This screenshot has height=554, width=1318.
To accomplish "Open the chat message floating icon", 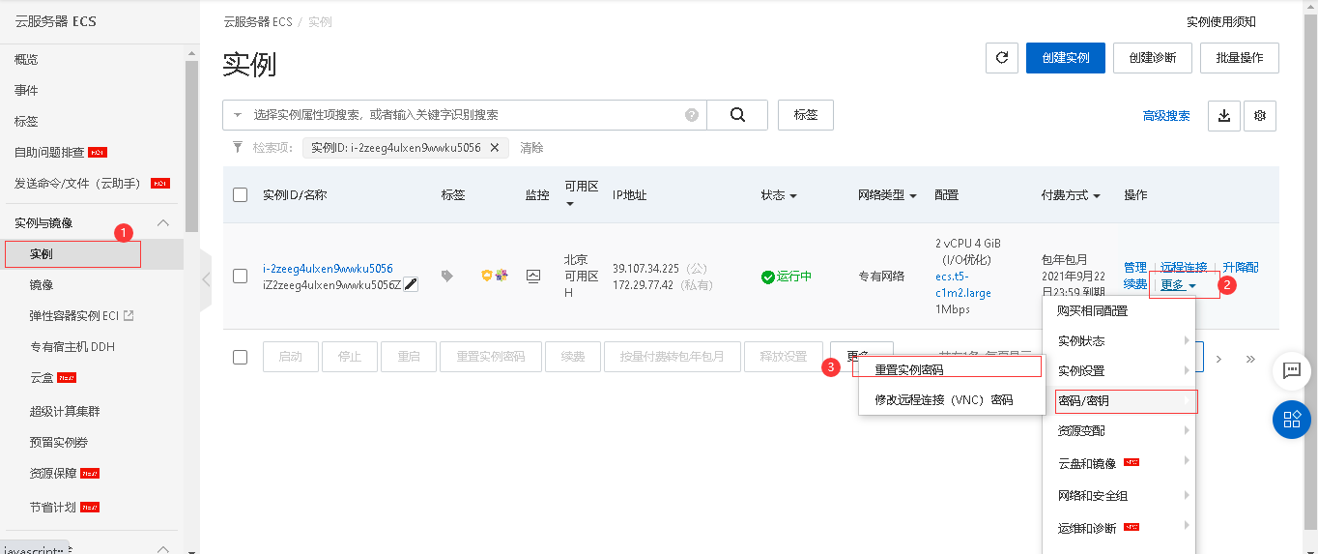I will coord(1291,369).
